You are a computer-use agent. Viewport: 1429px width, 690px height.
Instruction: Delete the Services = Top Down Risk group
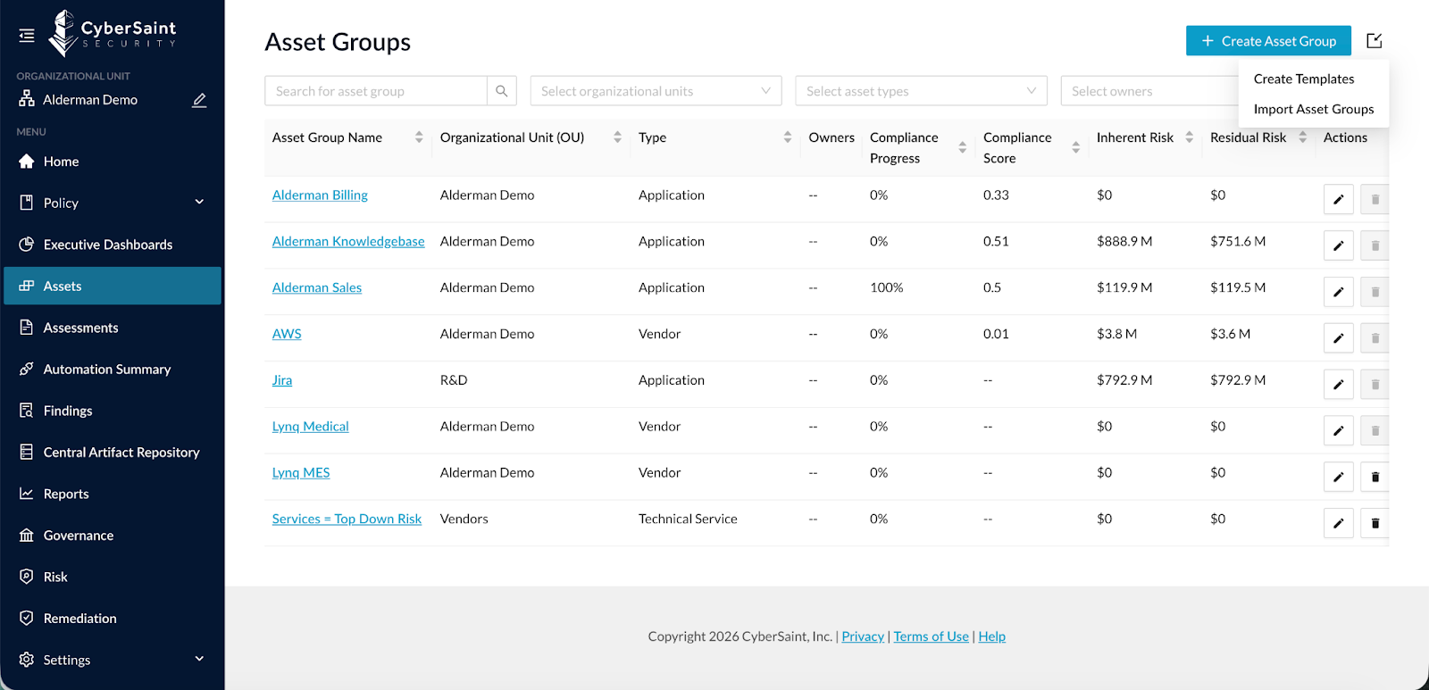pyautogui.click(x=1375, y=523)
